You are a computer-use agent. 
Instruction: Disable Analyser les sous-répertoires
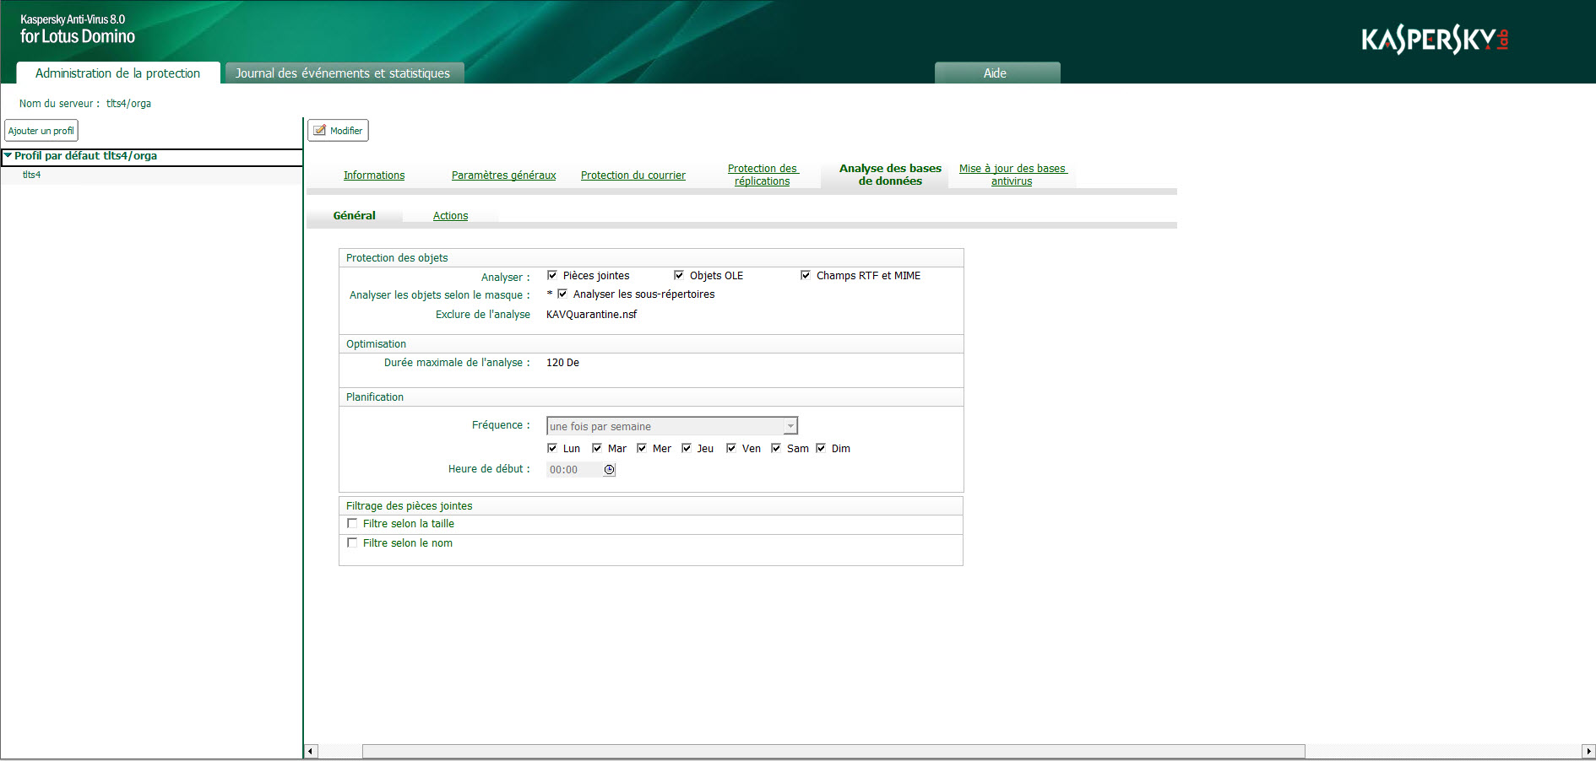(x=563, y=294)
